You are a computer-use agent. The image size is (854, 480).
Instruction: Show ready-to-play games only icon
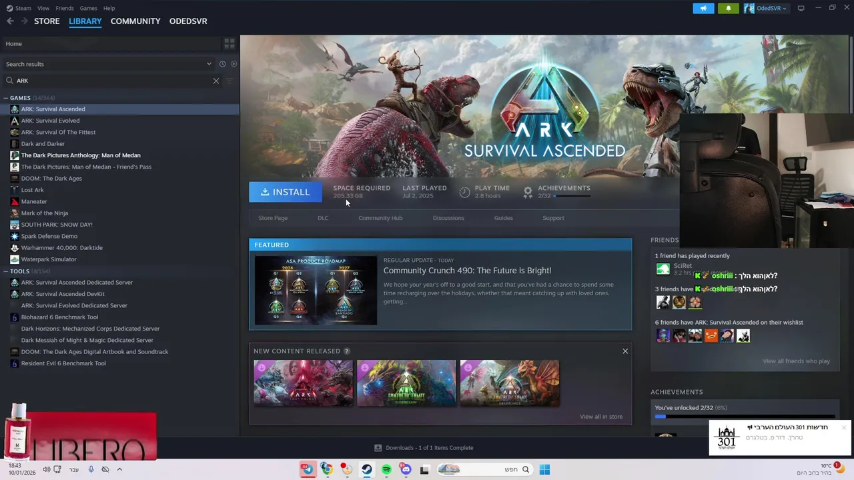click(x=234, y=64)
